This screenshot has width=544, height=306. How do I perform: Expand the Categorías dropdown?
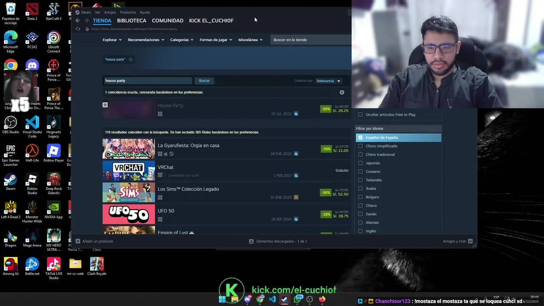(x=181, y=40)
